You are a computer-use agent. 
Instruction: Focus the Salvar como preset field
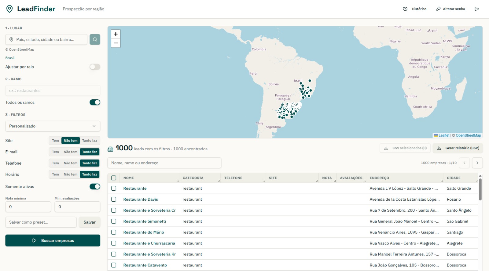41,222
